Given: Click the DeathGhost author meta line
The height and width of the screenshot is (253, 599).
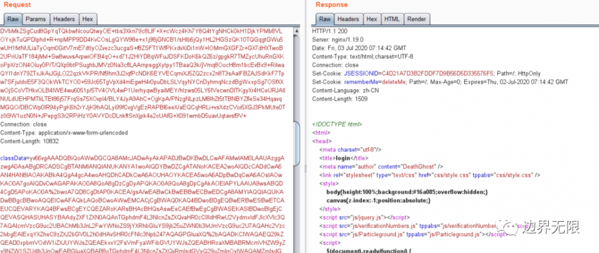Looking at the screenshot, I should [x=381, y=166].
